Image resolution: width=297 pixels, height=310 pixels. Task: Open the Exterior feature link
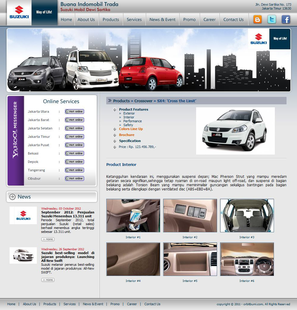tap(129, 113)
